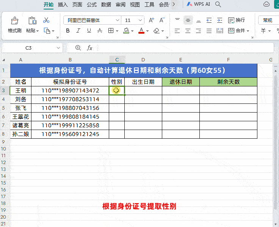This screenshot has width=279, height=227.
Task: Click the vertical scrollbar up arrow
Action: tap(276, 71)
